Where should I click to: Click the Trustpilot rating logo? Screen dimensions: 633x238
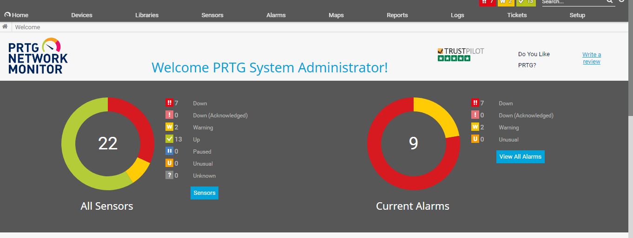tap(461, 54)
